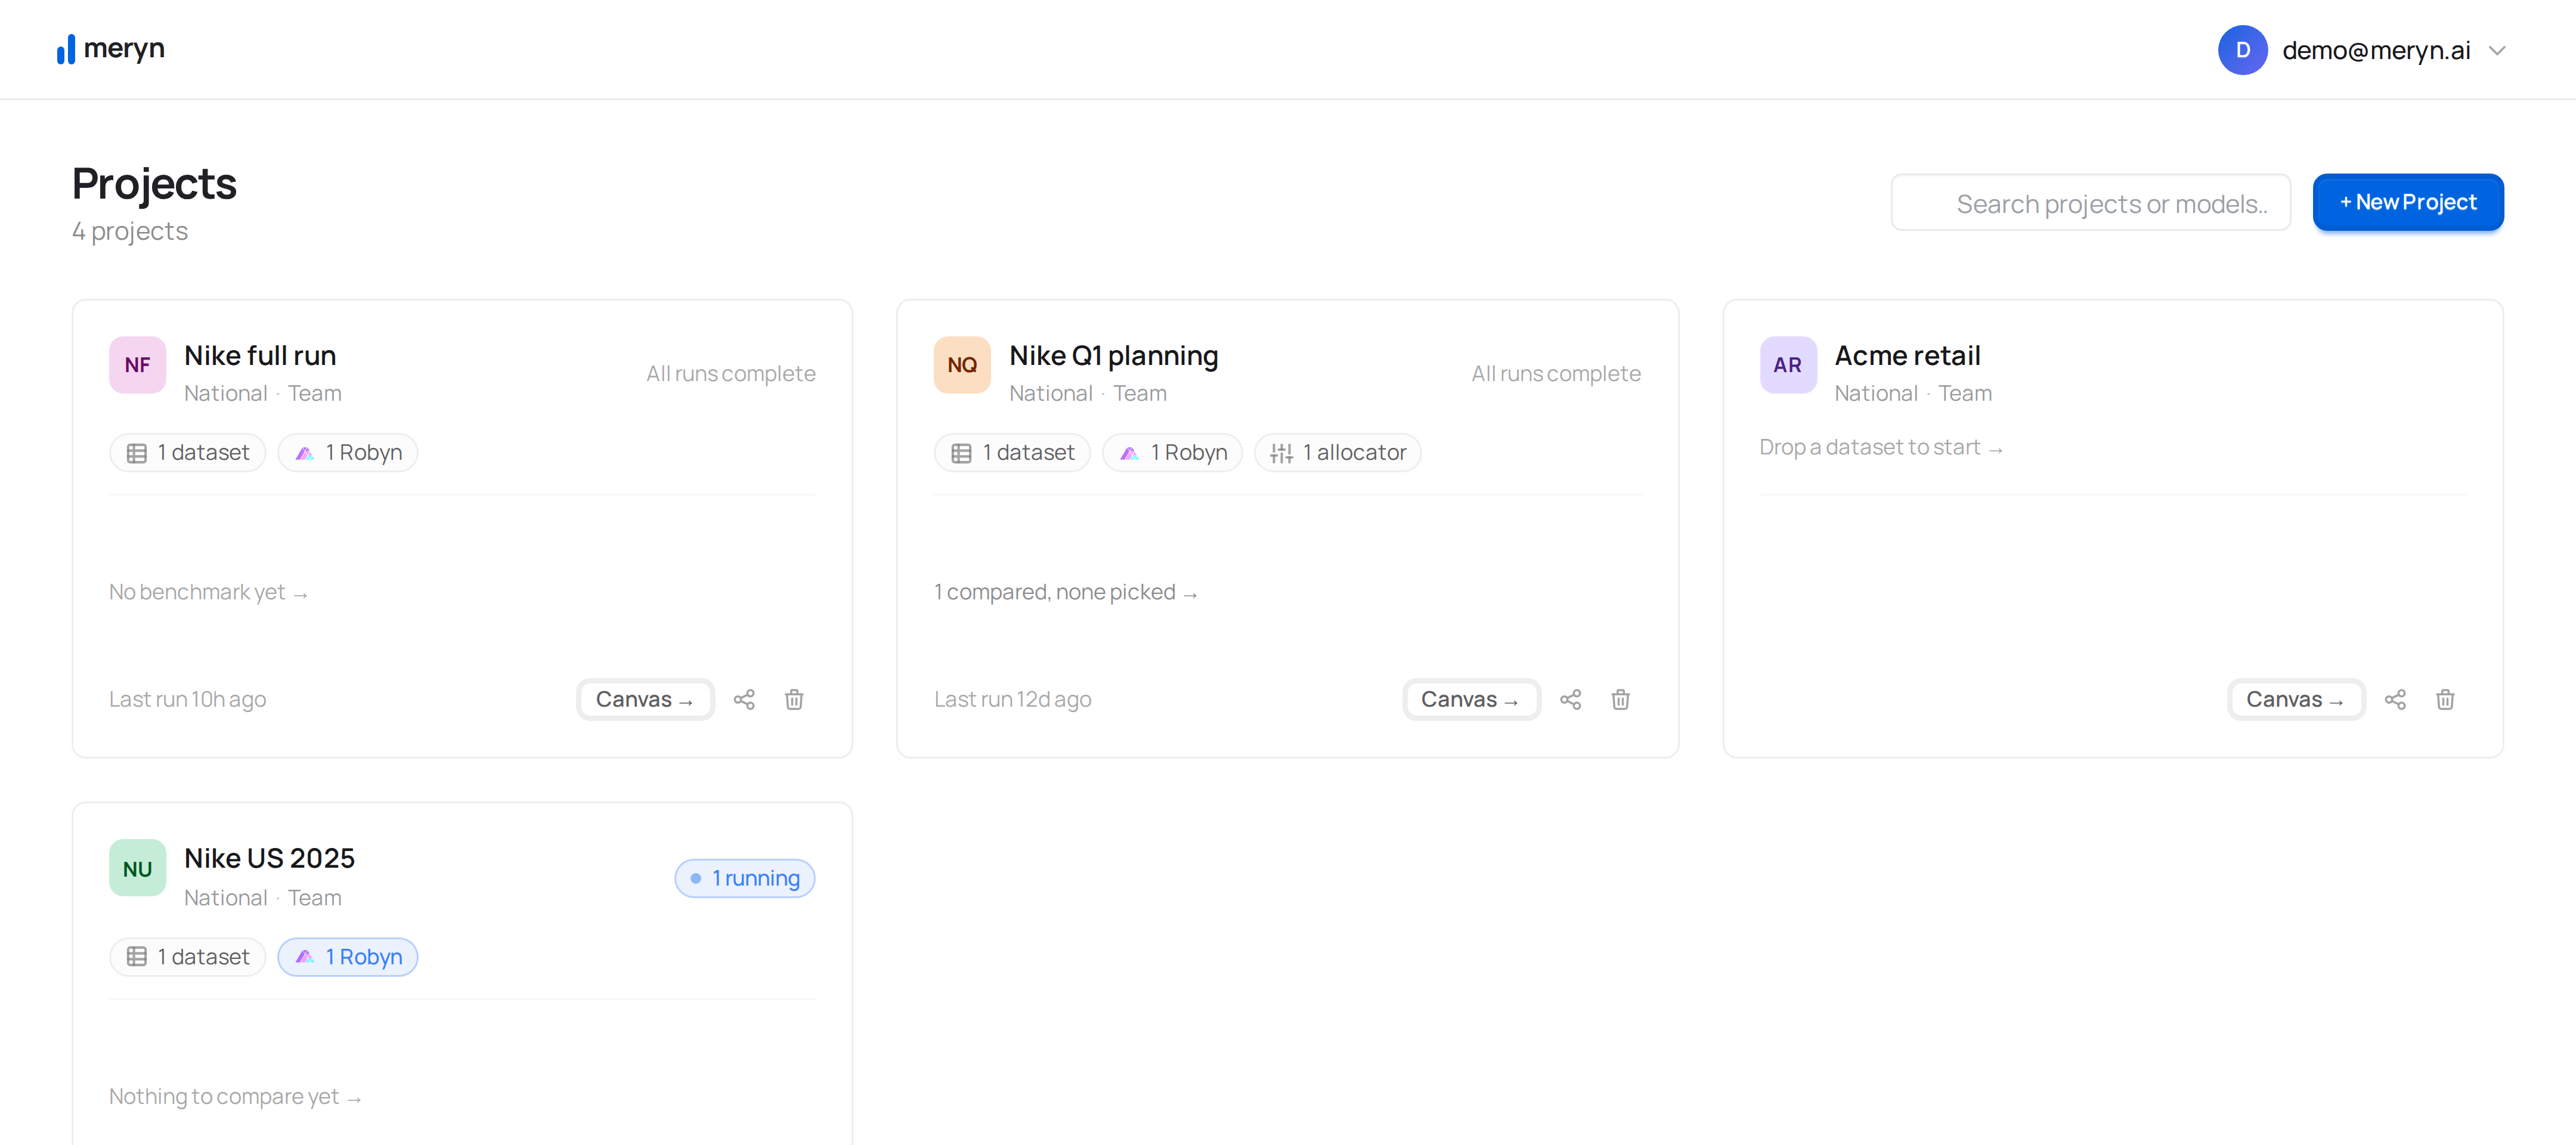Click the NU avatar of Nike US 2025
The image size is (2576, 1145).
click(x=137, y=868)
